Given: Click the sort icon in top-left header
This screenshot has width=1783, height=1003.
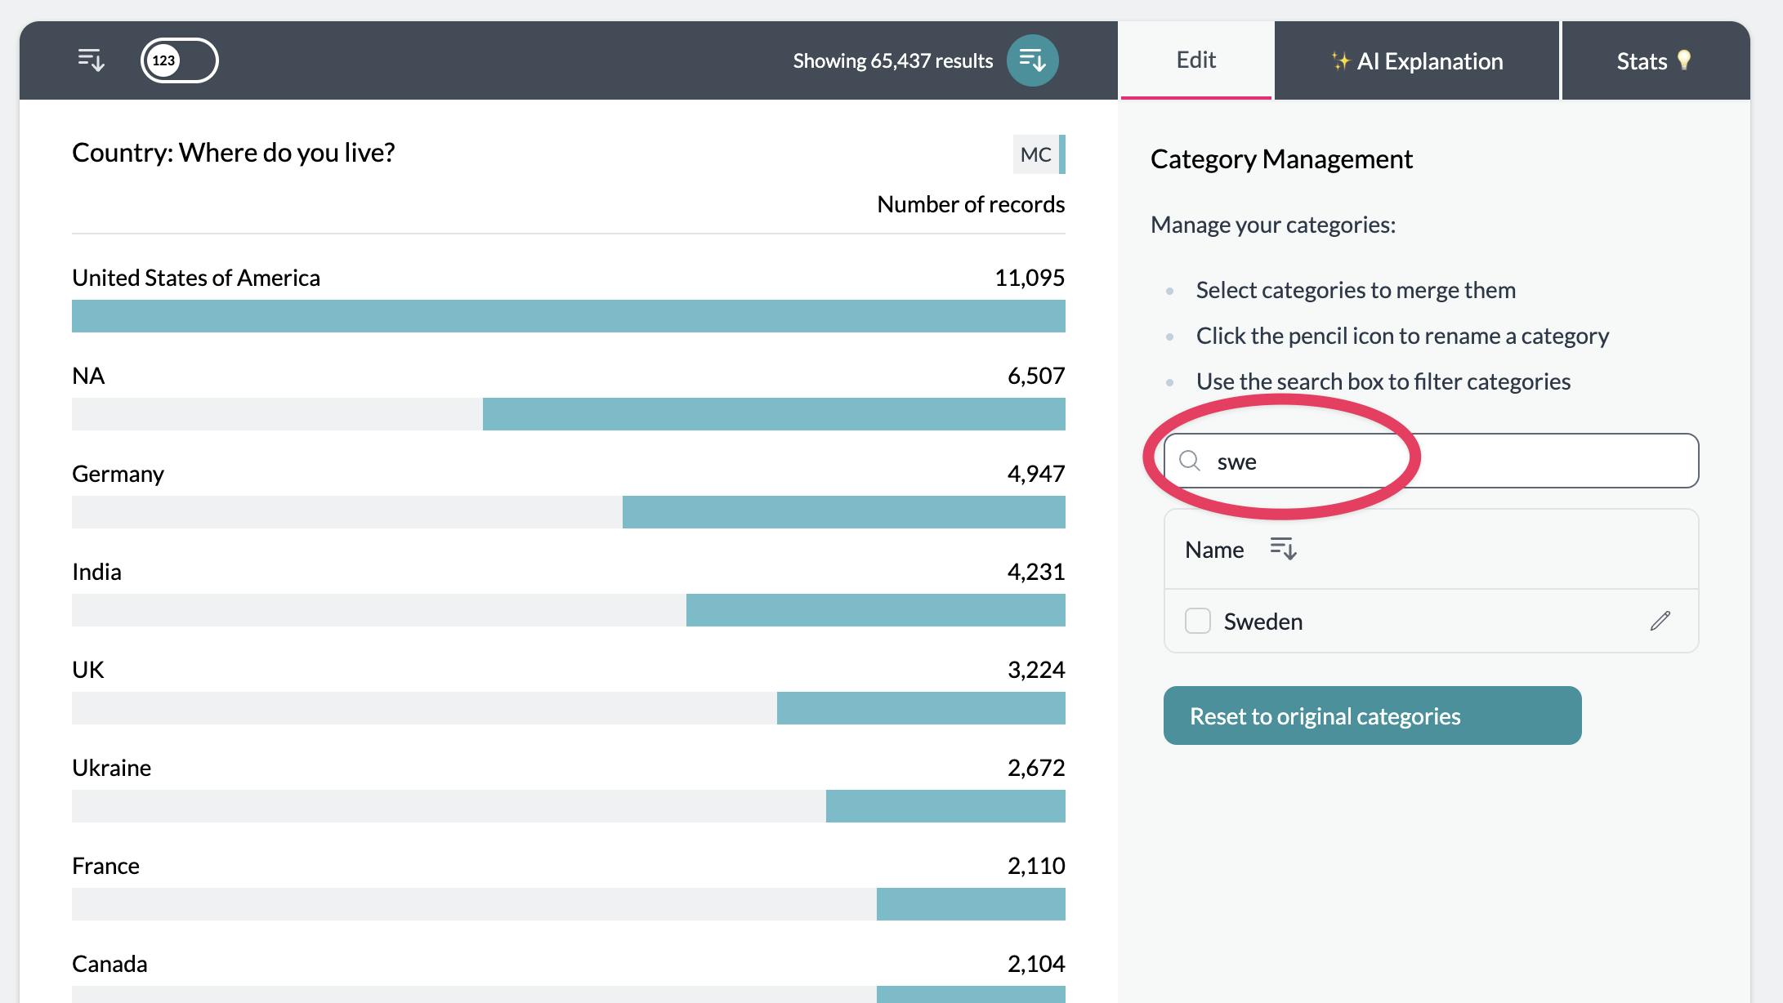Looking at the screenshot, I should click(91, 60).
